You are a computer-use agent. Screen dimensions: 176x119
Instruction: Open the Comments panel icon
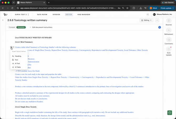[x=169, y=40]
